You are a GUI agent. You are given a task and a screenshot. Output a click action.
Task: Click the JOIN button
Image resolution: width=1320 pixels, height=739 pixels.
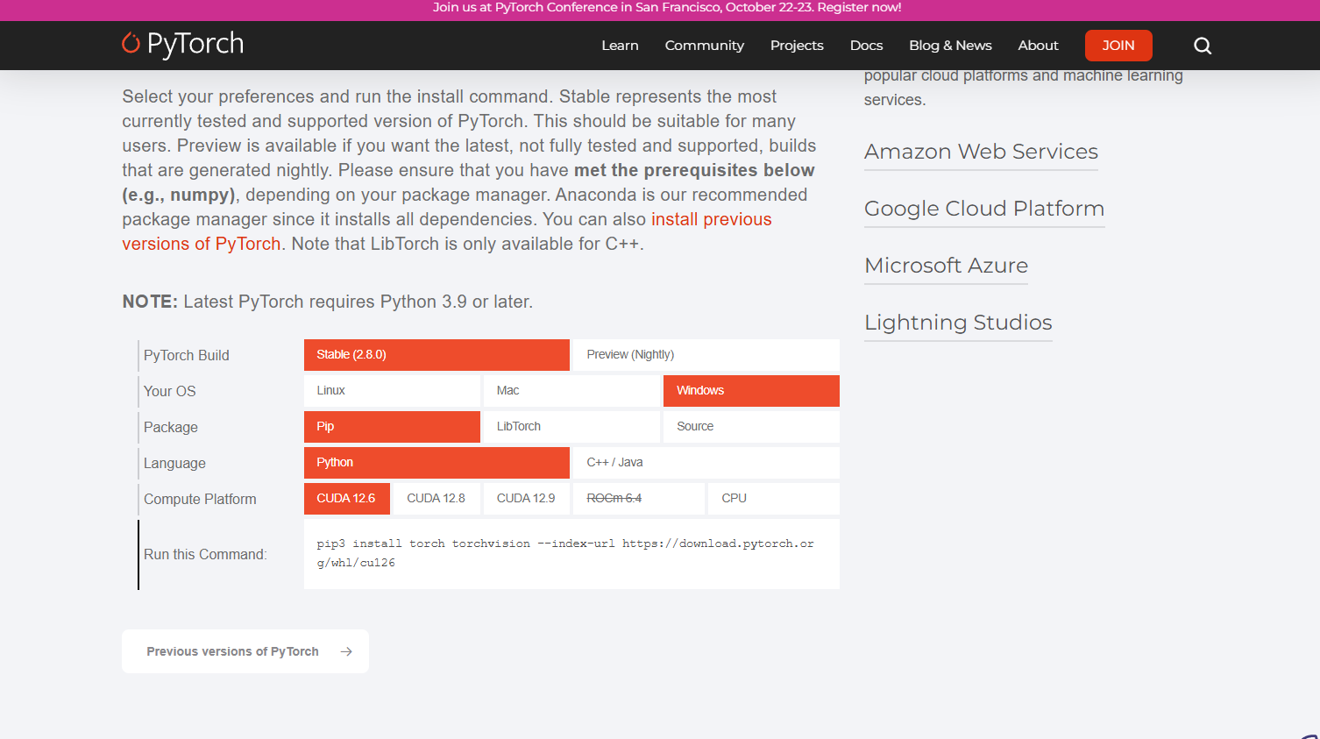[x=1118, y=46]
